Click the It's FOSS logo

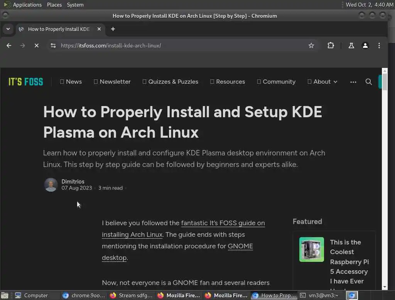[x=26, y=82]
